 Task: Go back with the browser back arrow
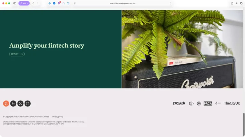[x=33, y=3]
